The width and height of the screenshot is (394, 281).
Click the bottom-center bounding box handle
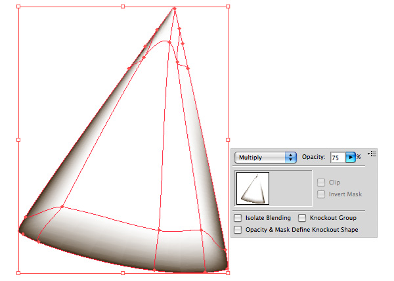point(123,273)
